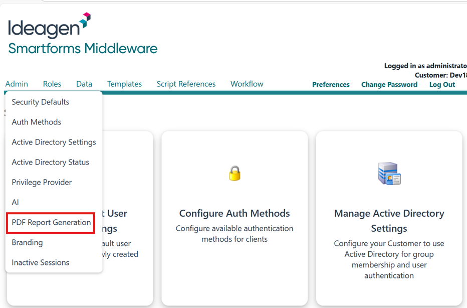Choose Auth Methods in the dropdown

click(x=37, y=122)
